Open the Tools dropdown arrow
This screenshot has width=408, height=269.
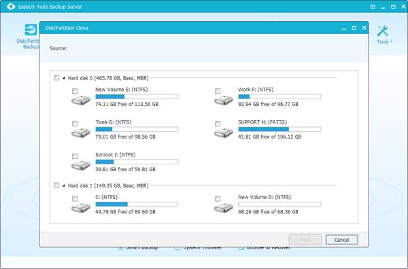(391, 41)
